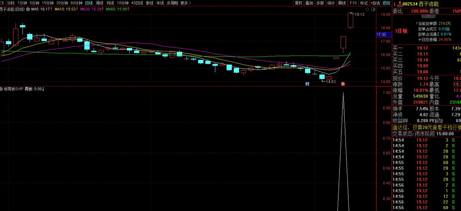Toggle the left sidebar panel icon
Screen dimensions: 461x211
tap(2, 3)
